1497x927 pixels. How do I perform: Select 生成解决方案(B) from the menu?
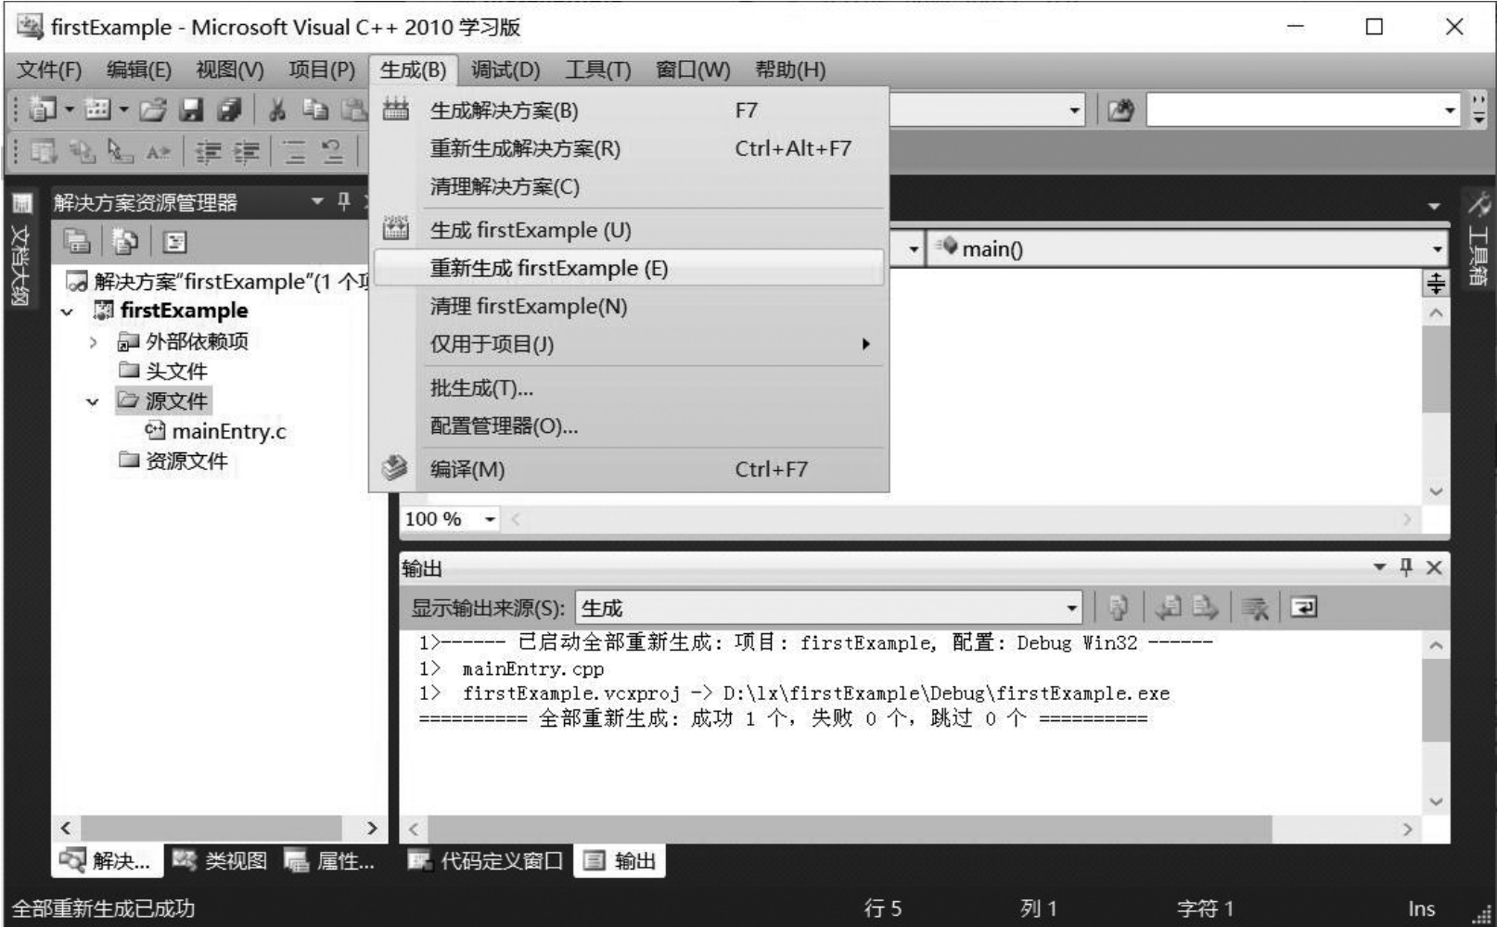[630, 110]
